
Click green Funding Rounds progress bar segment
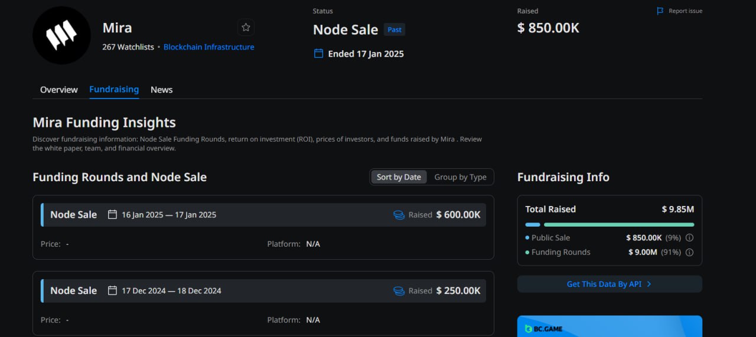coord(619,225)
